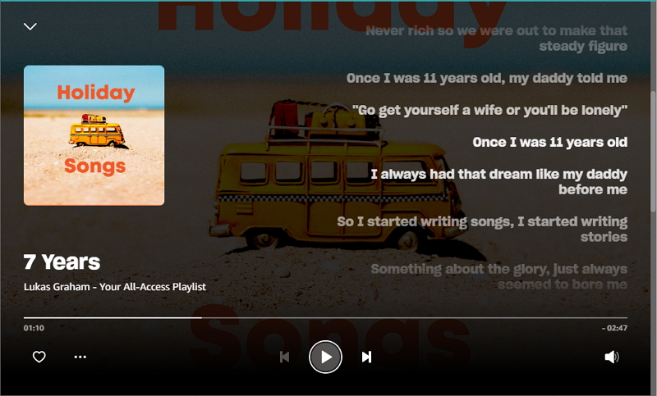The height and width of the screenshot is (396, 657).
Task: Click the song progress bar
Action: [325, 318]
